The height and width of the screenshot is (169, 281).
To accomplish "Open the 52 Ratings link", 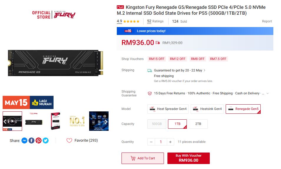I will (x=155, y=21).
